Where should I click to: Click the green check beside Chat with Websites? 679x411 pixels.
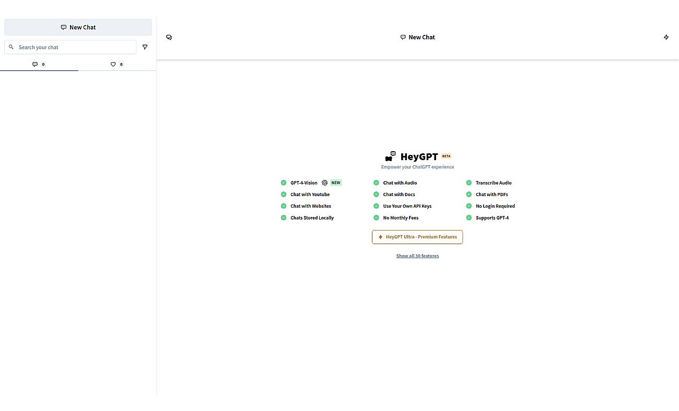[x=284, y=206]
